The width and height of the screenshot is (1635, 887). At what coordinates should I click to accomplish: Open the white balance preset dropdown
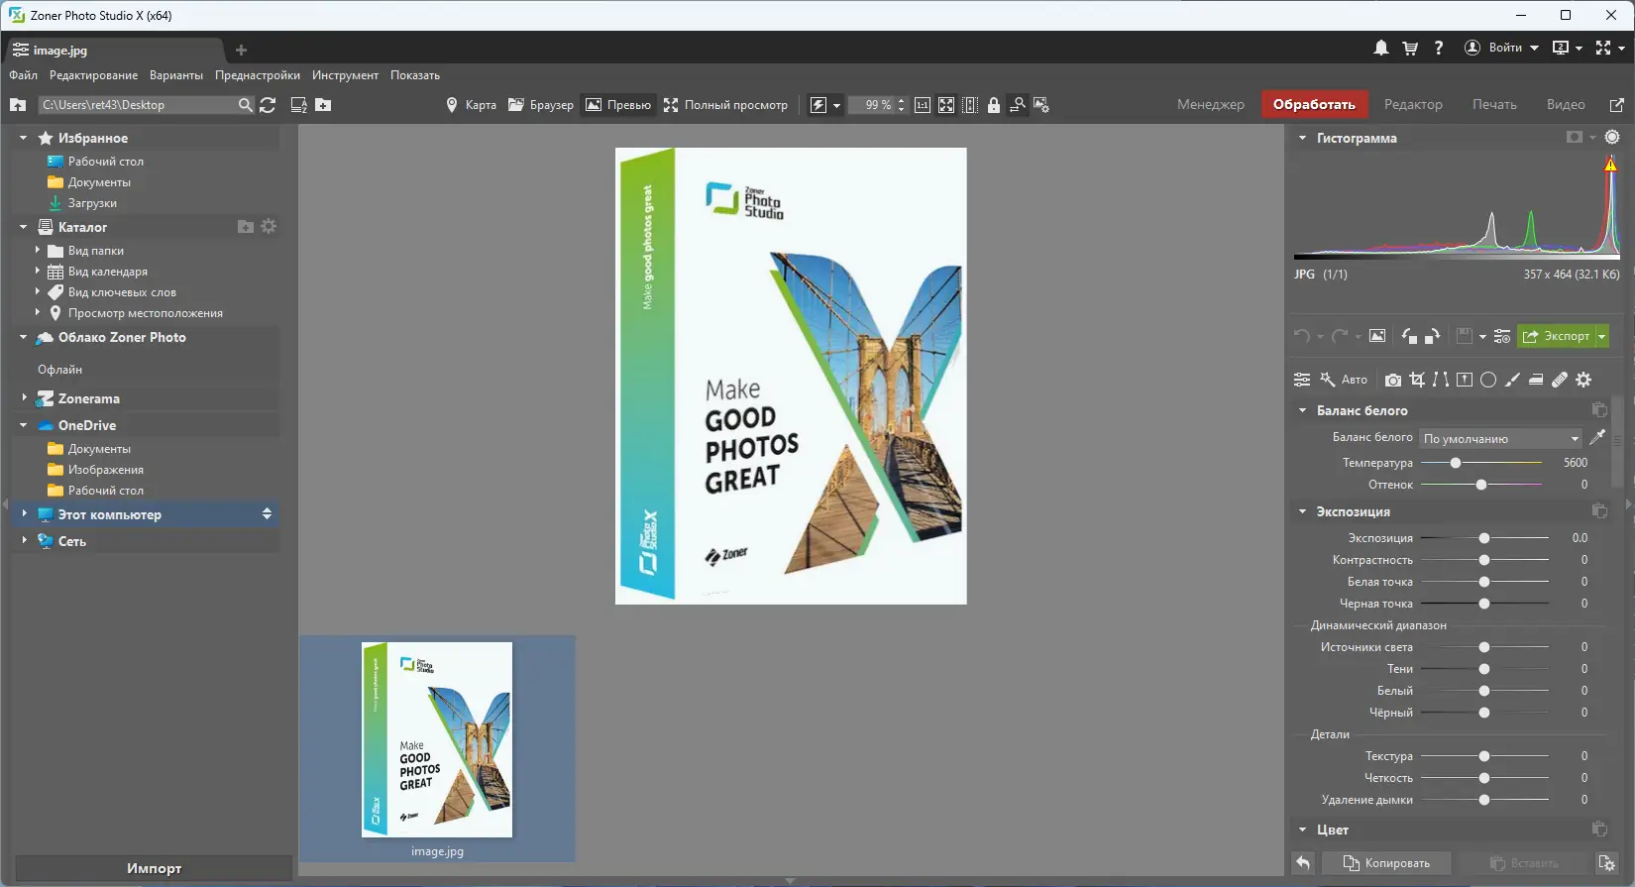(x=1501, y=438)
